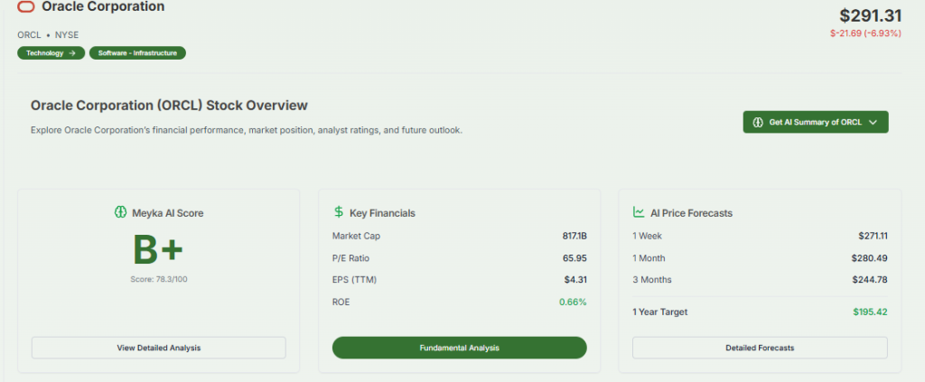Click the arrow in the Technology tag
925x382 pixels.
(71, 53)
